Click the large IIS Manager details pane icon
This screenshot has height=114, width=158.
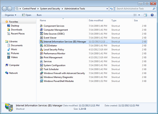(9, 107)
